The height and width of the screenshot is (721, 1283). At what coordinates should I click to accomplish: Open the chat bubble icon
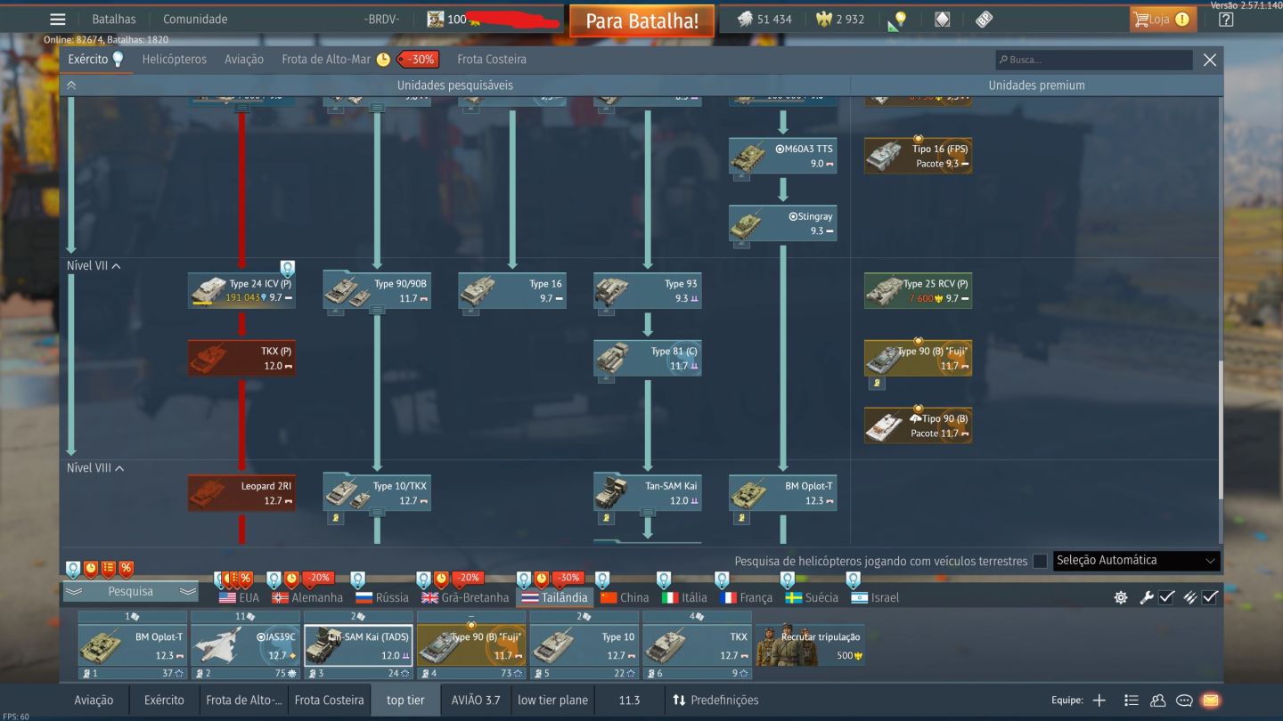(1184, 701)
